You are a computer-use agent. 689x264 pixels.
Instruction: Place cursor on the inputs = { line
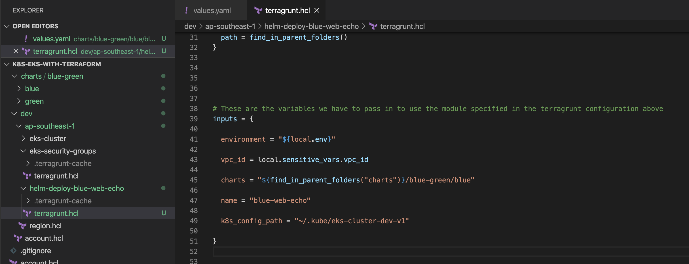pos(233,119)
